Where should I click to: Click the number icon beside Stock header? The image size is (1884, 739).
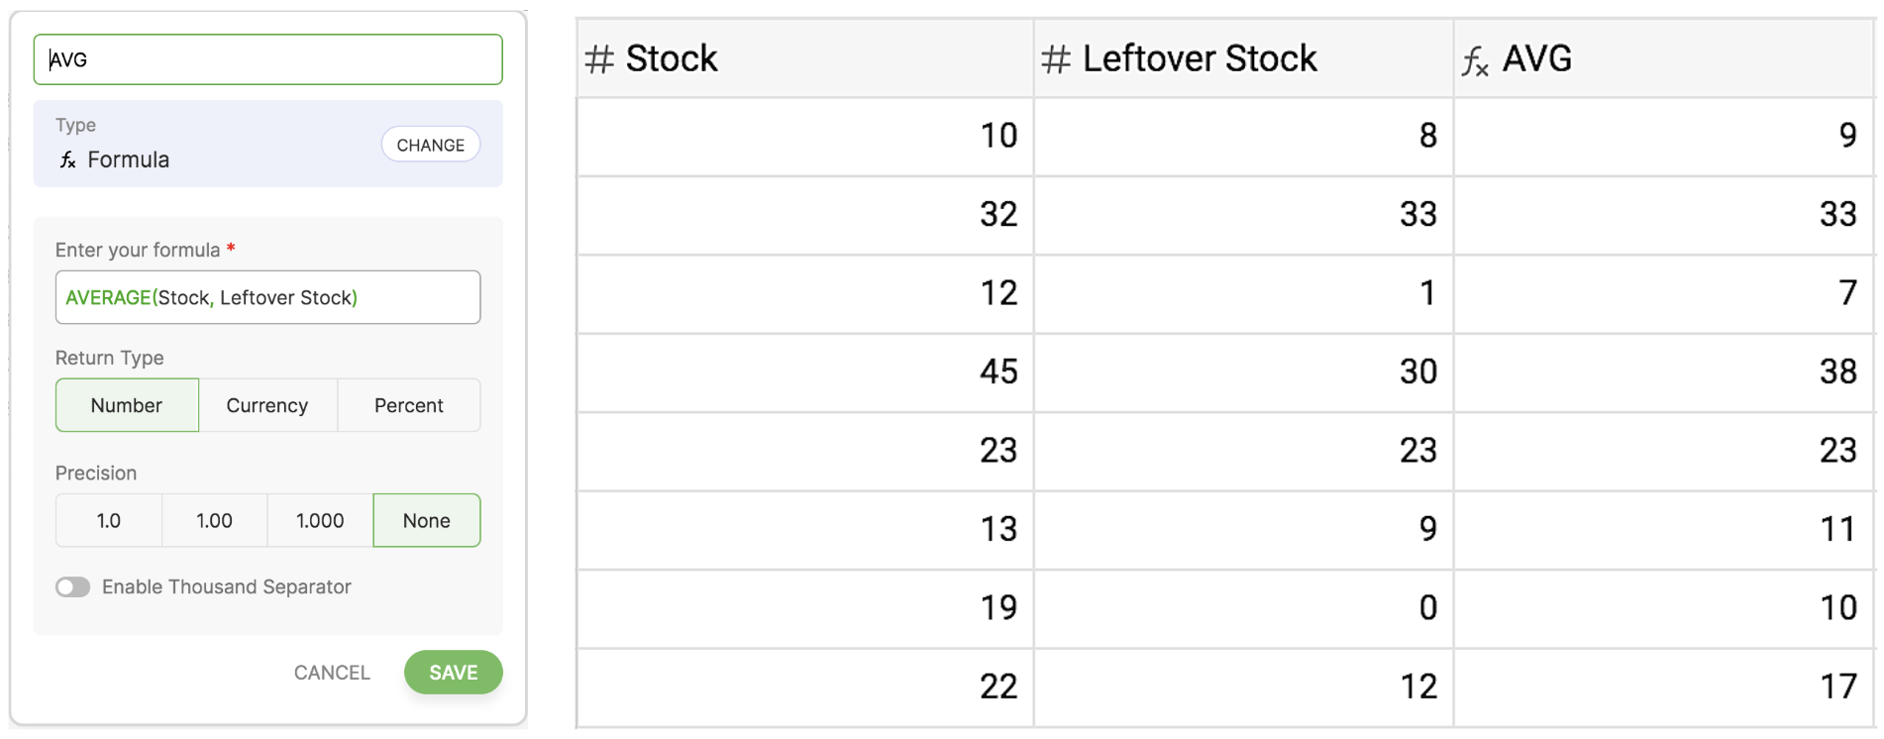pyautogui.click(x=599, y=59)
